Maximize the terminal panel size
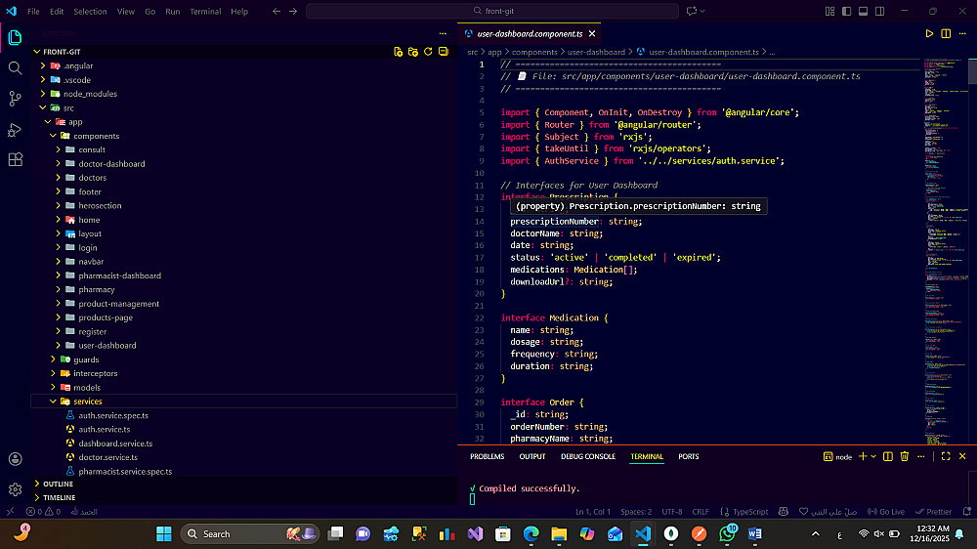 (944, 456)
